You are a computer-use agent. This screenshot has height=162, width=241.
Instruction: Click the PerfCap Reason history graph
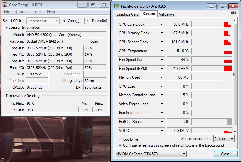pos(211,122)
